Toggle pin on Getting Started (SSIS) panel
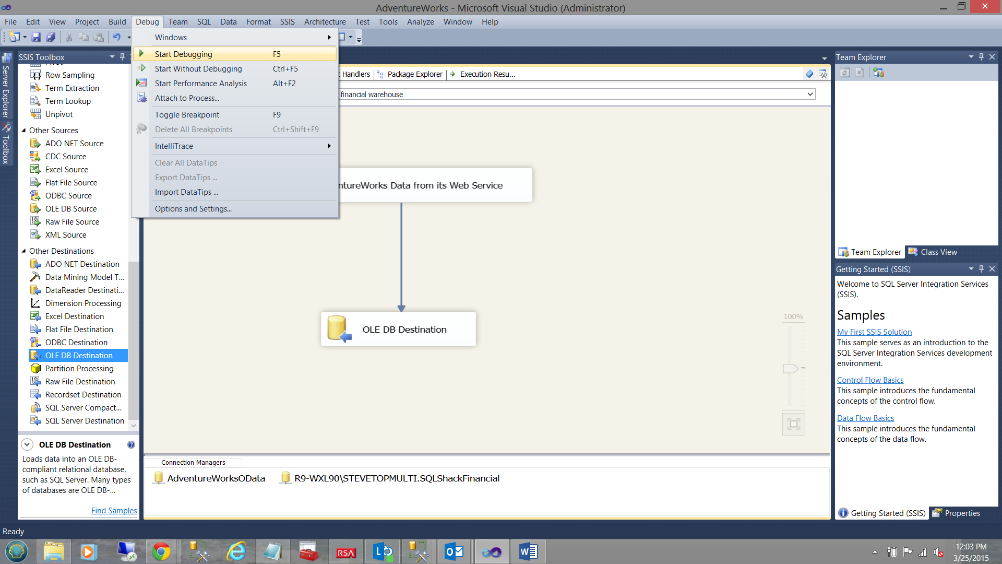1002x564 pixels. click(981, 269)
